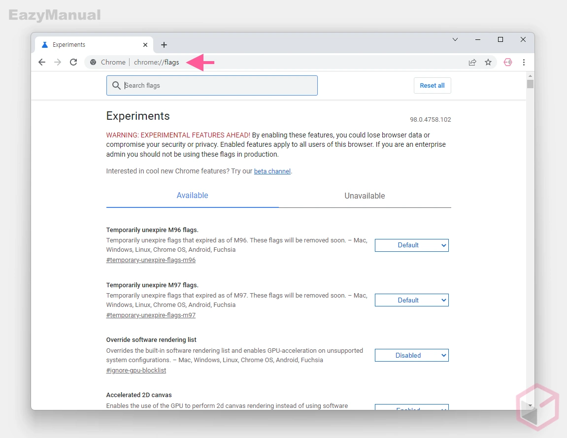
Task: Click the Experiments tab flask icon
Action: coord(45,45)
